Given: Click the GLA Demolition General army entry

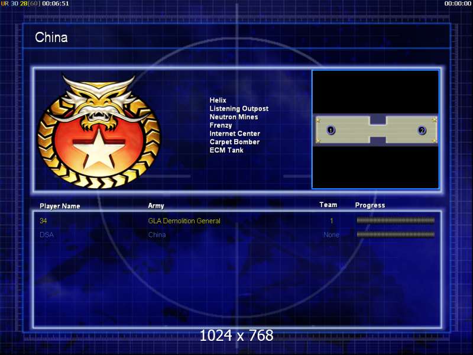Looking at the screenshot, I should coord(184,221).
